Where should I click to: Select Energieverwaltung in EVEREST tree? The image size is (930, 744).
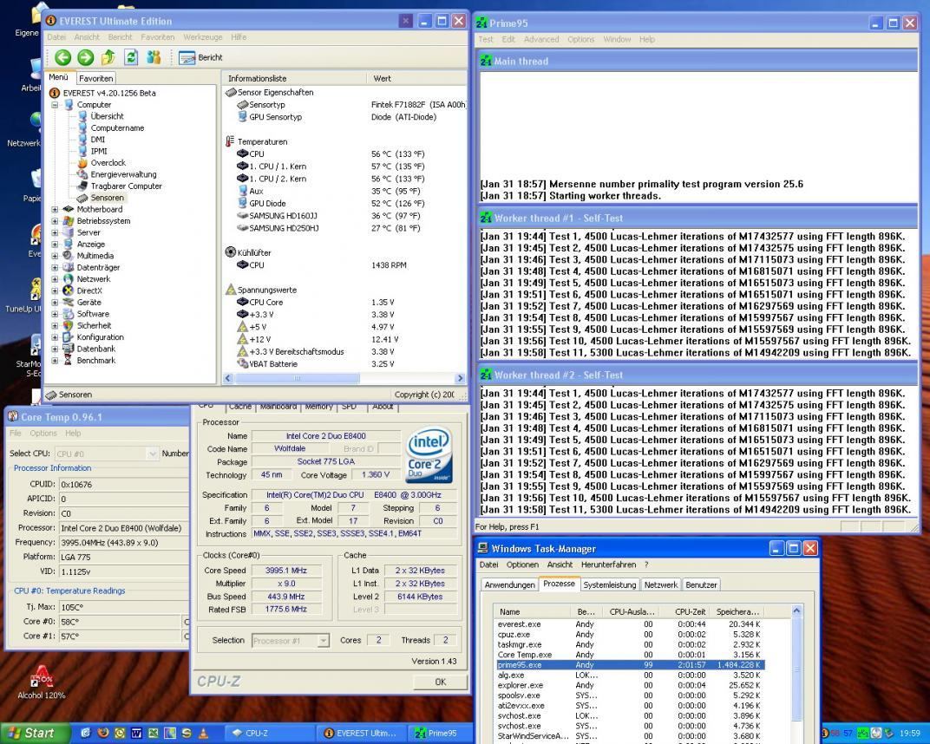pos(123,174)
